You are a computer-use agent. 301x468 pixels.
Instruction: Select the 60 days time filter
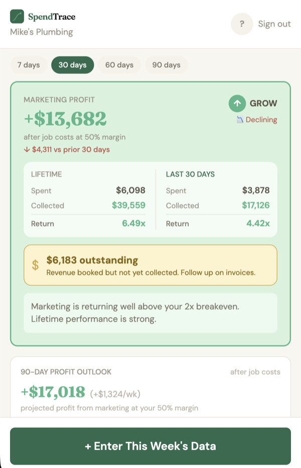point(119,65)
